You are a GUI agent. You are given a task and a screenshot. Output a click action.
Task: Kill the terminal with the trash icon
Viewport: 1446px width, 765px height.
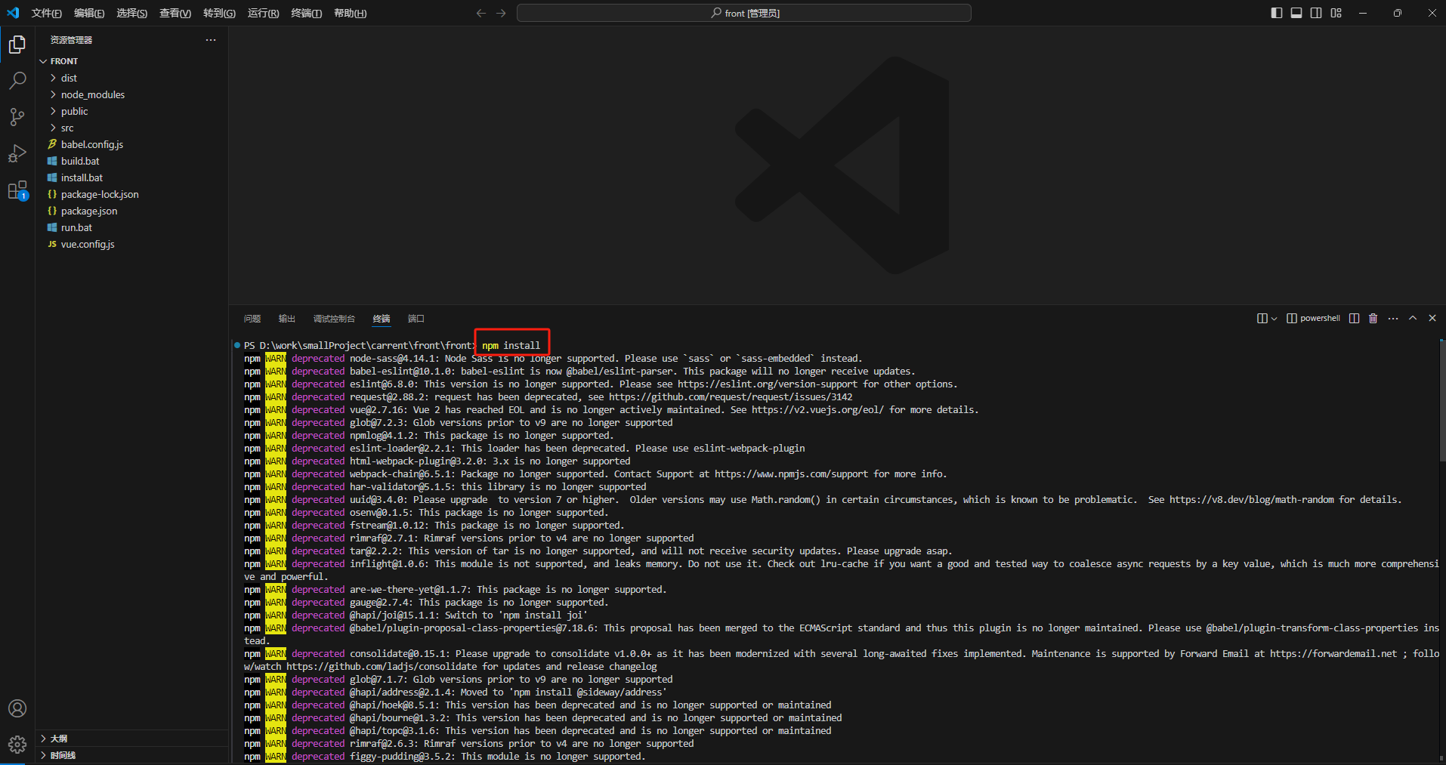pyautogui.click(x=1373, y=318)
